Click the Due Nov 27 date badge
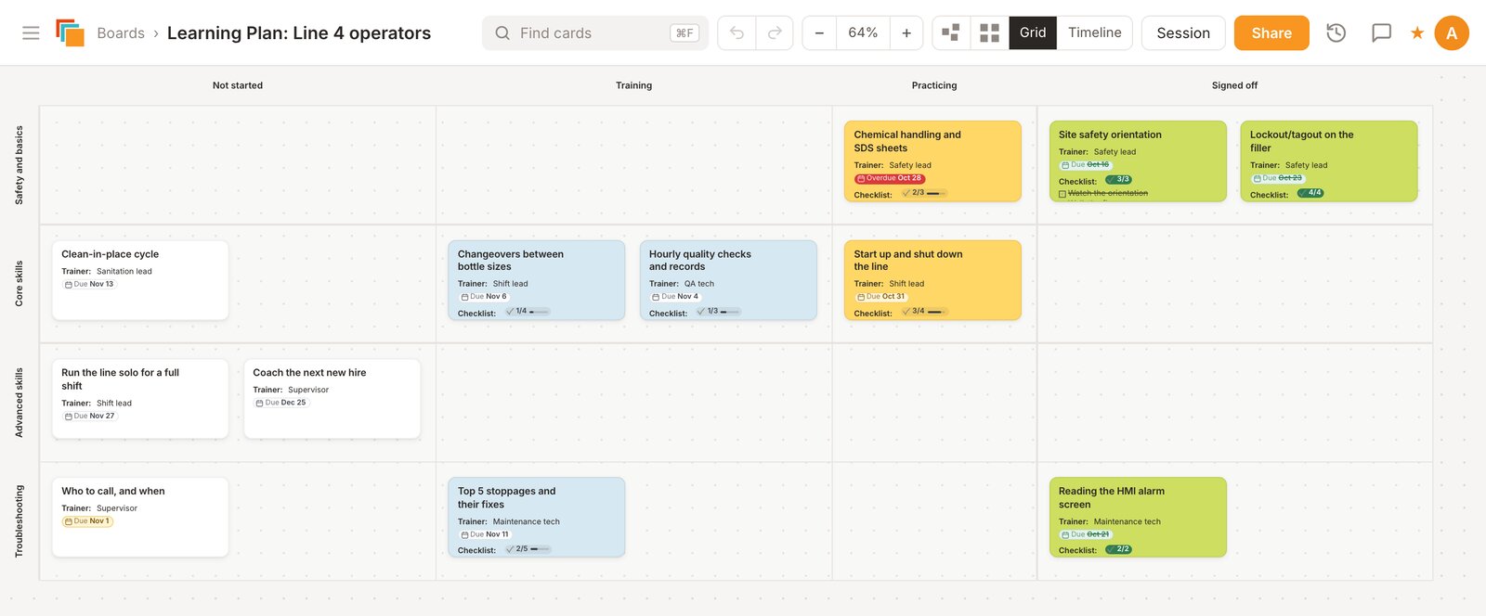Screen dimensions: 1486x616 [x=90, y=417]
